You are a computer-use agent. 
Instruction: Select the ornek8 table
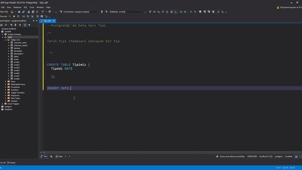17,79
